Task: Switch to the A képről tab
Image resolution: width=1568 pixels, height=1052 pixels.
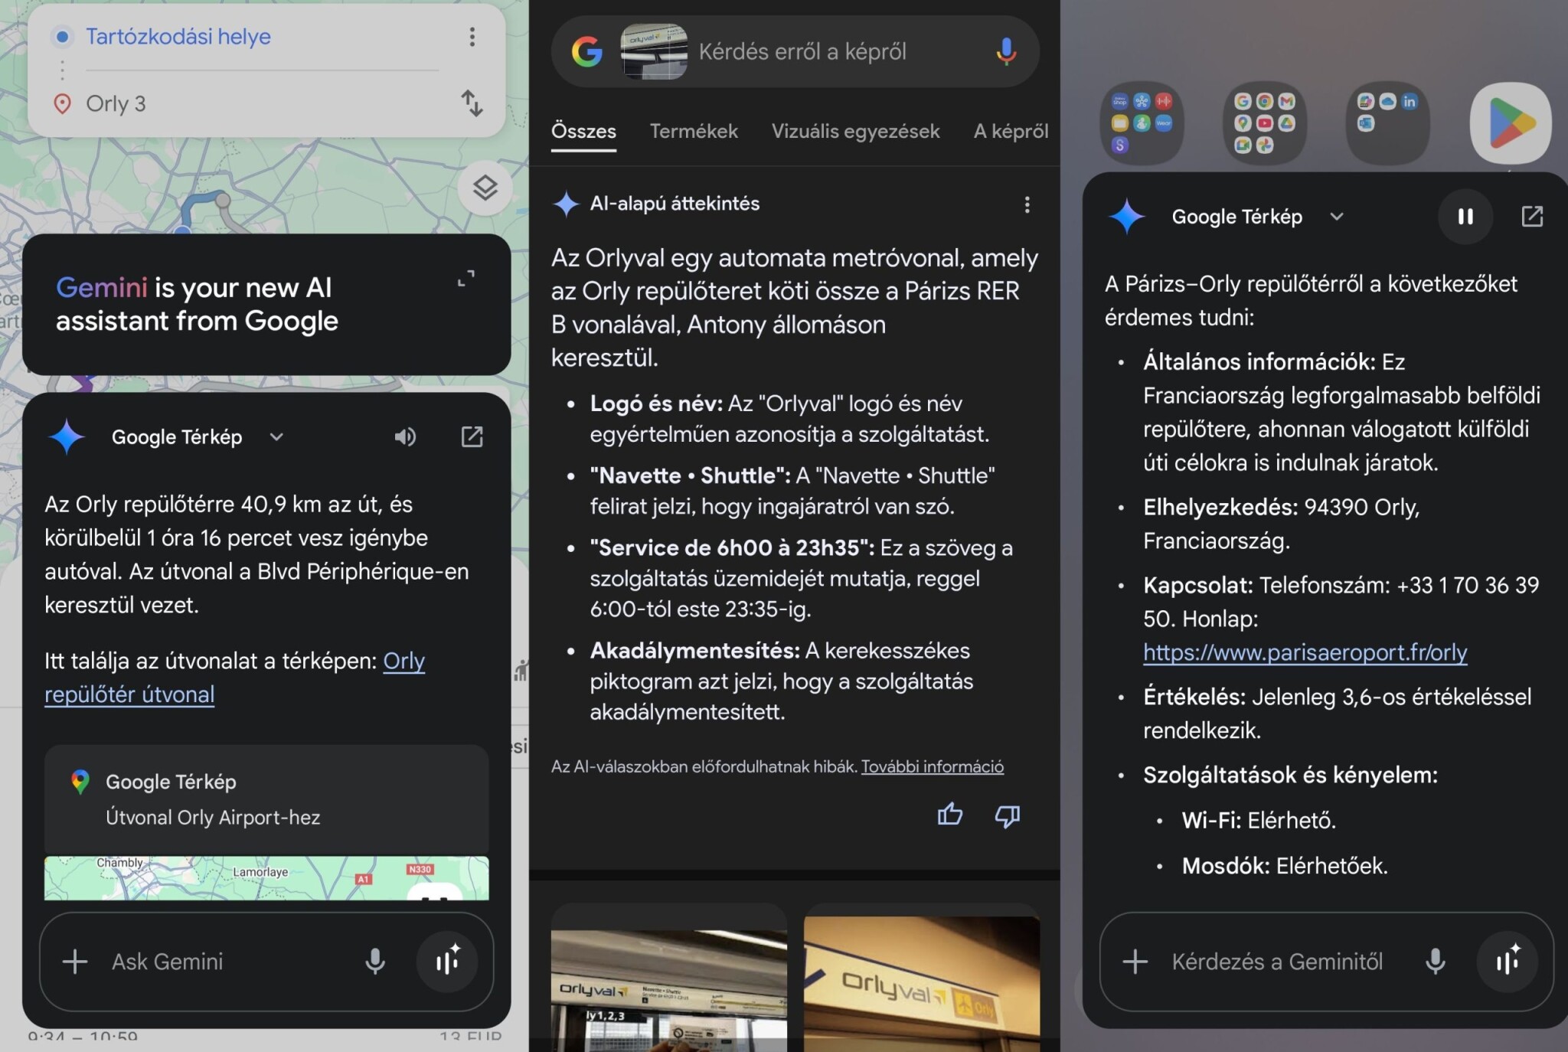Action: [x=1011, y=132]
